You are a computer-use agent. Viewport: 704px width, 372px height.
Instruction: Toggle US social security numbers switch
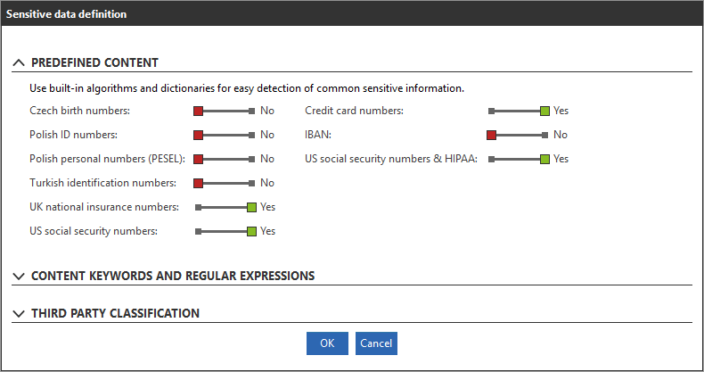[x=225, y=231]
